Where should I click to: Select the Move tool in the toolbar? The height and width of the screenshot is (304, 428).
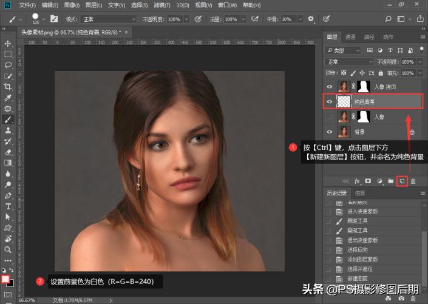(8, 44)
